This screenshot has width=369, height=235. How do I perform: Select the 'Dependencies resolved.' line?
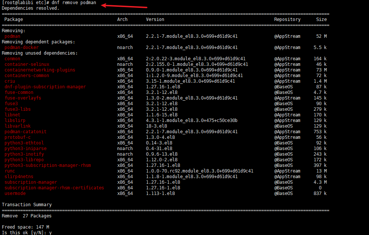(31, 8)
